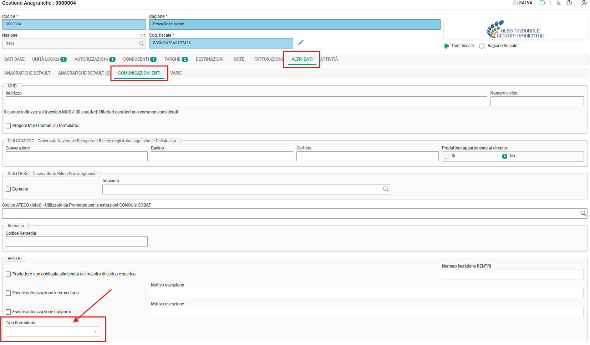Open the VARIE sub-tab
The width and height of the screenshot is (590, 345).
[x=176, y=73]
